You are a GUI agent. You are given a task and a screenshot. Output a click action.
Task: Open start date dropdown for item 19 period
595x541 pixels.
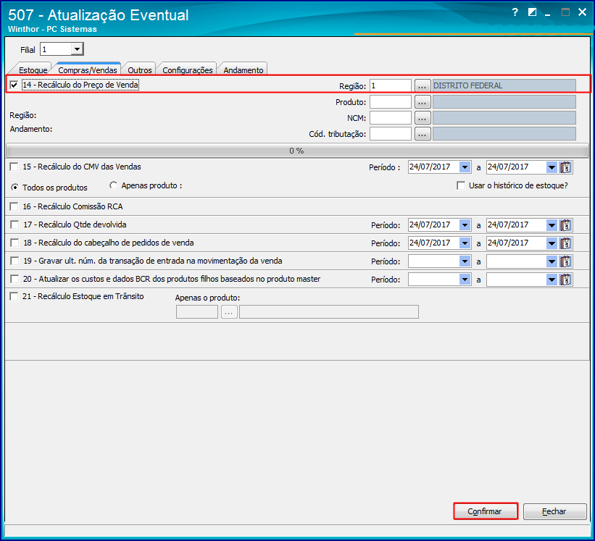(465, 261)
